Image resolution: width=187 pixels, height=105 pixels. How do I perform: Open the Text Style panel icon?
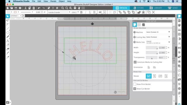(179, 43)
